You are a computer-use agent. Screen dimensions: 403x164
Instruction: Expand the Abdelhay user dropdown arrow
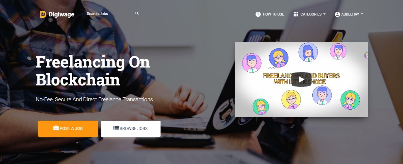point(362,14)
